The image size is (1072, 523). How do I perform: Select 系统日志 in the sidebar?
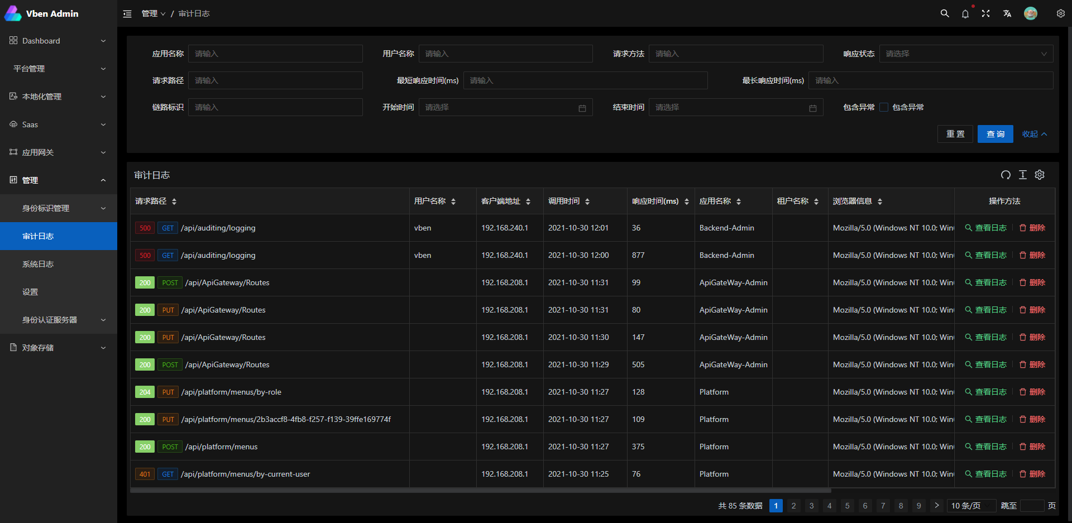[x=38, y=263]
